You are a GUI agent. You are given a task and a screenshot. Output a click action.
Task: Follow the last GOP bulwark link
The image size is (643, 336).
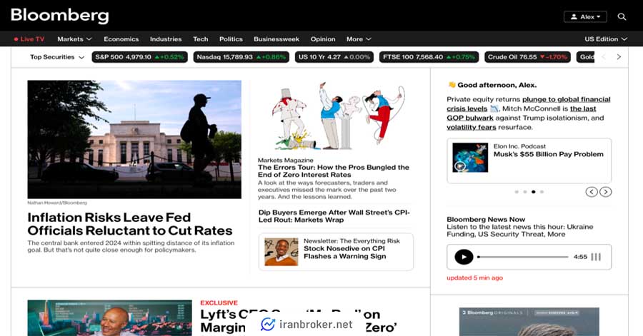[522, 113]
